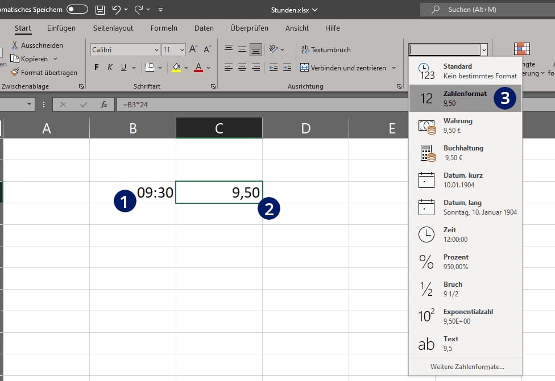Click the center text horizontally icon
This screenshot has height=381, width=555.
tap(242, 67)
